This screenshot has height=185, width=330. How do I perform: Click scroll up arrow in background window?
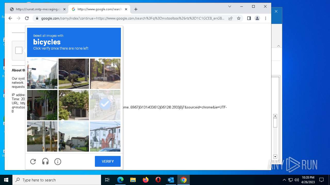point(275,116)
